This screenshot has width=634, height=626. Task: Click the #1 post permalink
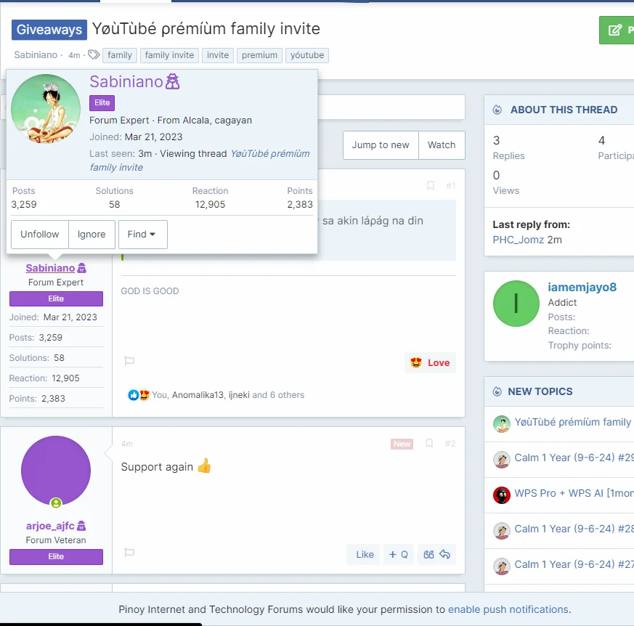[x=451, y=186]
